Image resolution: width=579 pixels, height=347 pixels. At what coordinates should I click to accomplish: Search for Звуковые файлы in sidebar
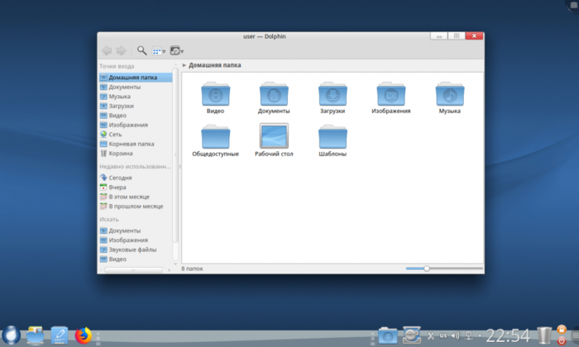click(x=132, y=250)
